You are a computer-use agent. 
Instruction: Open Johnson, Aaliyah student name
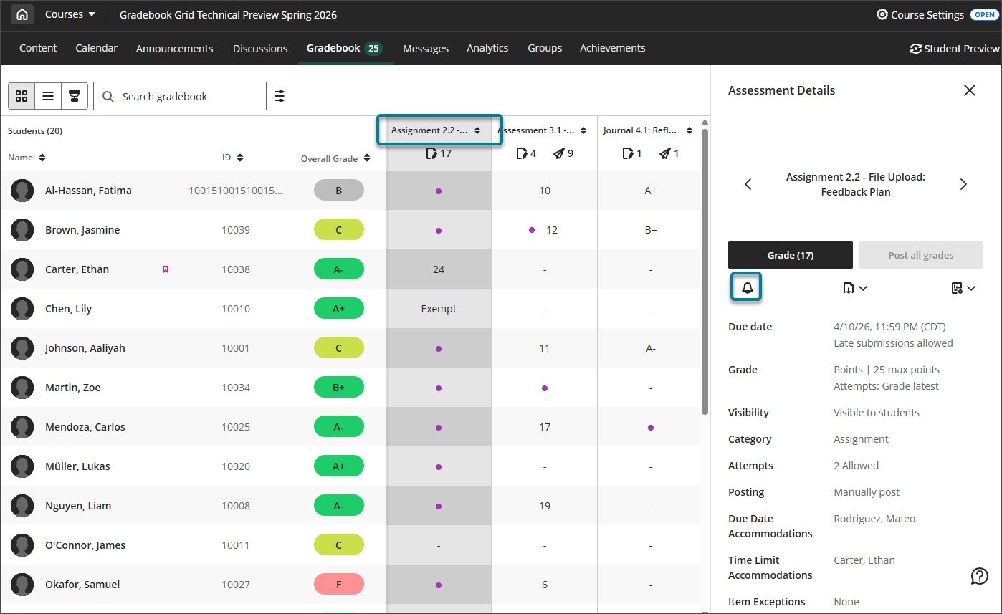85,348
